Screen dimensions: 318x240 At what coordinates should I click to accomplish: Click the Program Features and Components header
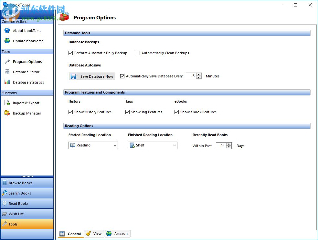[187, 92]
